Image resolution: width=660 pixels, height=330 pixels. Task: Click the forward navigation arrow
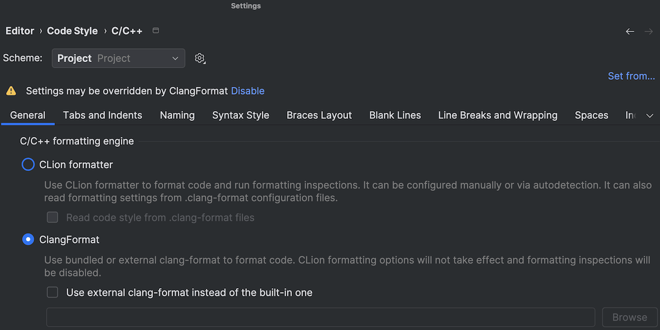pyautogui.click(x=648, y=31)
